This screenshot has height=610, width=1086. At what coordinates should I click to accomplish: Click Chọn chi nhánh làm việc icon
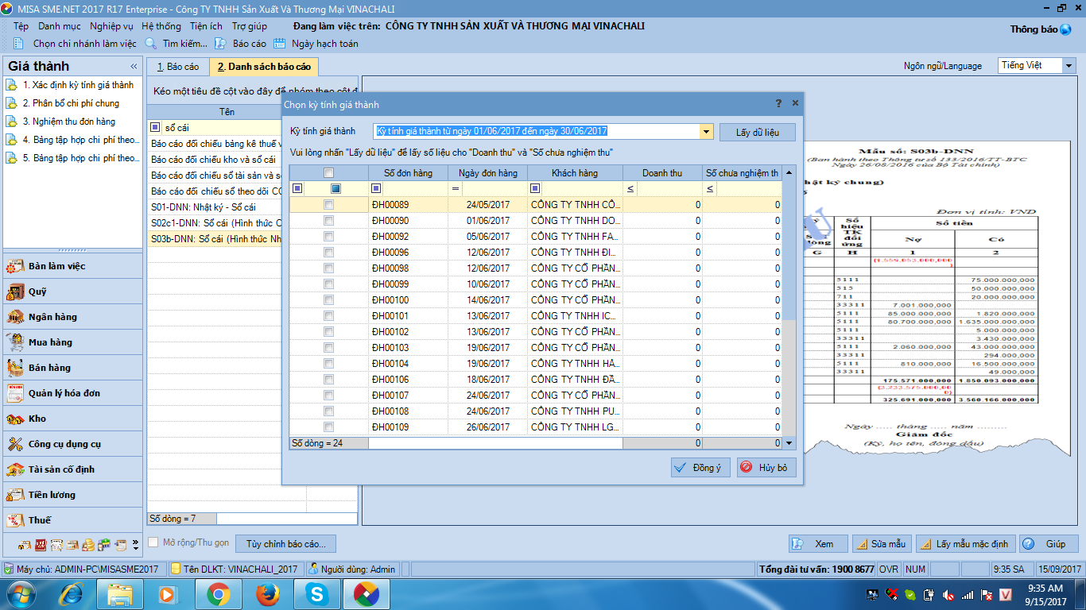click(x=18, y=44)
